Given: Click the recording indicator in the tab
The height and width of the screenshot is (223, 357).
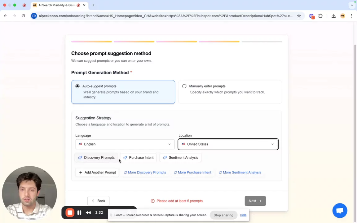Looking at the screenshot, I should 78,5.
